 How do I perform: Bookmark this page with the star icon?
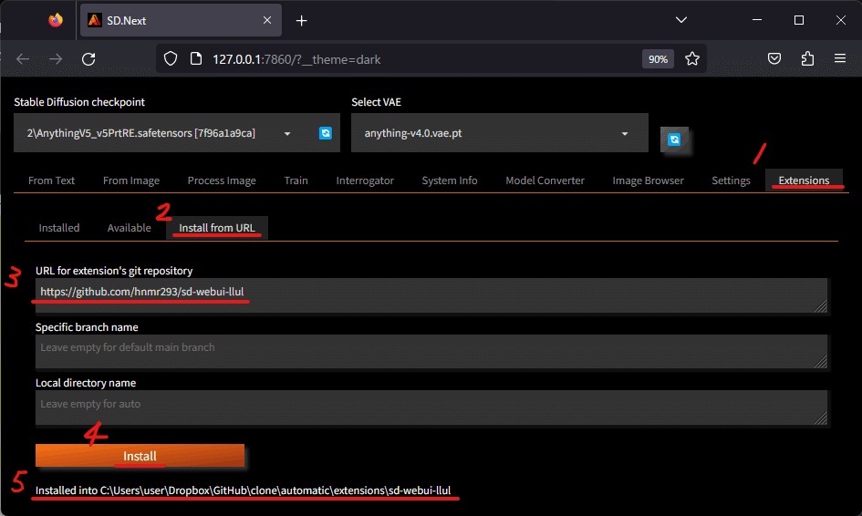[x=692, y=58]
